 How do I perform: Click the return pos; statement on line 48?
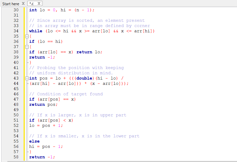click(x=44, y=104)
